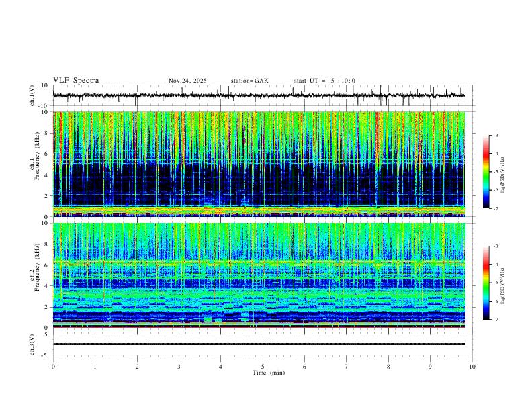This screenshot has height=411, width=532.
Task: Click the '-7' value on ch.2 color bar
Action: click(496, 320)
